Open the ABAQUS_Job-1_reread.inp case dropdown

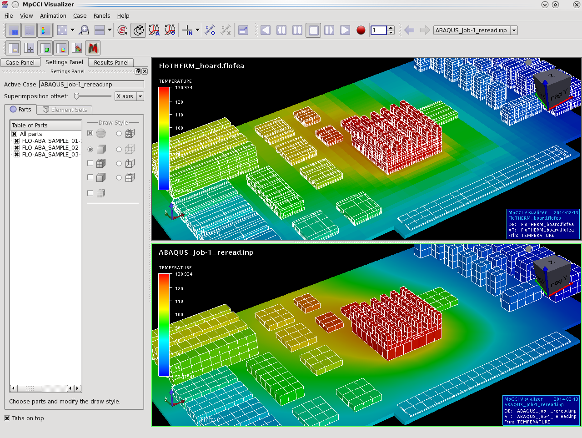click(476, 30)
